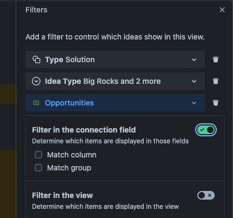
Task: Remove the Opportunities filter via trash icon
Action: point(216,103)
